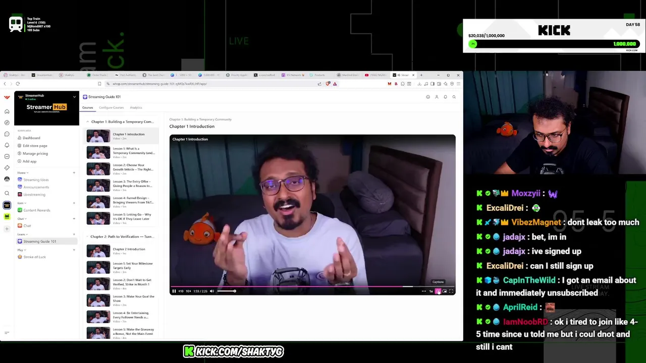Skip the video forward 10 seconds
The height and width of the screenshot is (363, 646).
pos(188,291)
